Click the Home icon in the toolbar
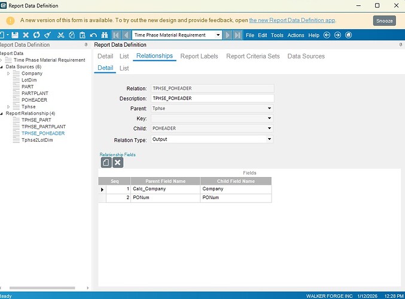The height and width of the screenshot is (299, 405). 348,35
